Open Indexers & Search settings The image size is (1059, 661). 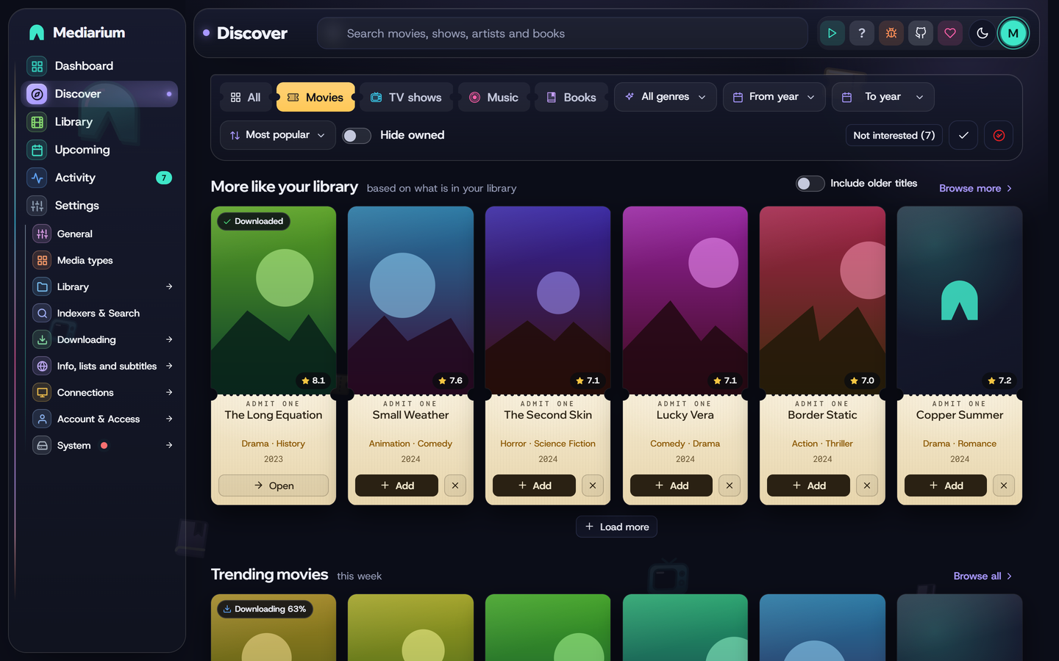pos(103,314)
